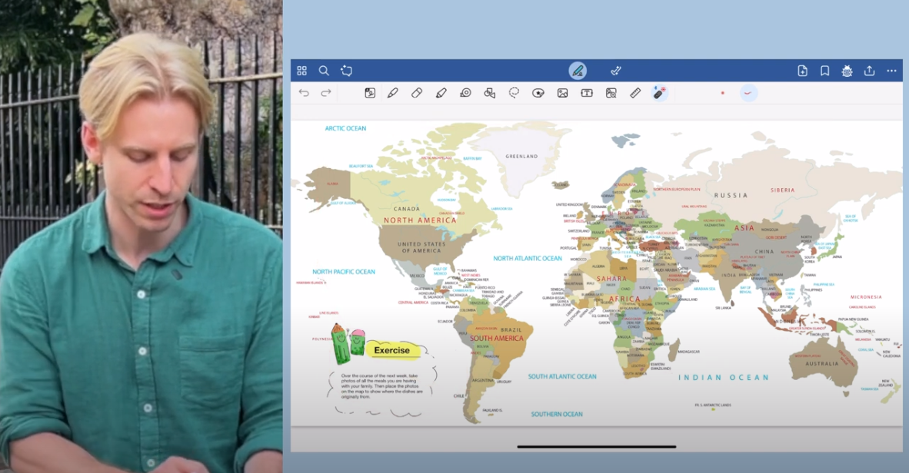Open the share and export menu

pos(869,71)
